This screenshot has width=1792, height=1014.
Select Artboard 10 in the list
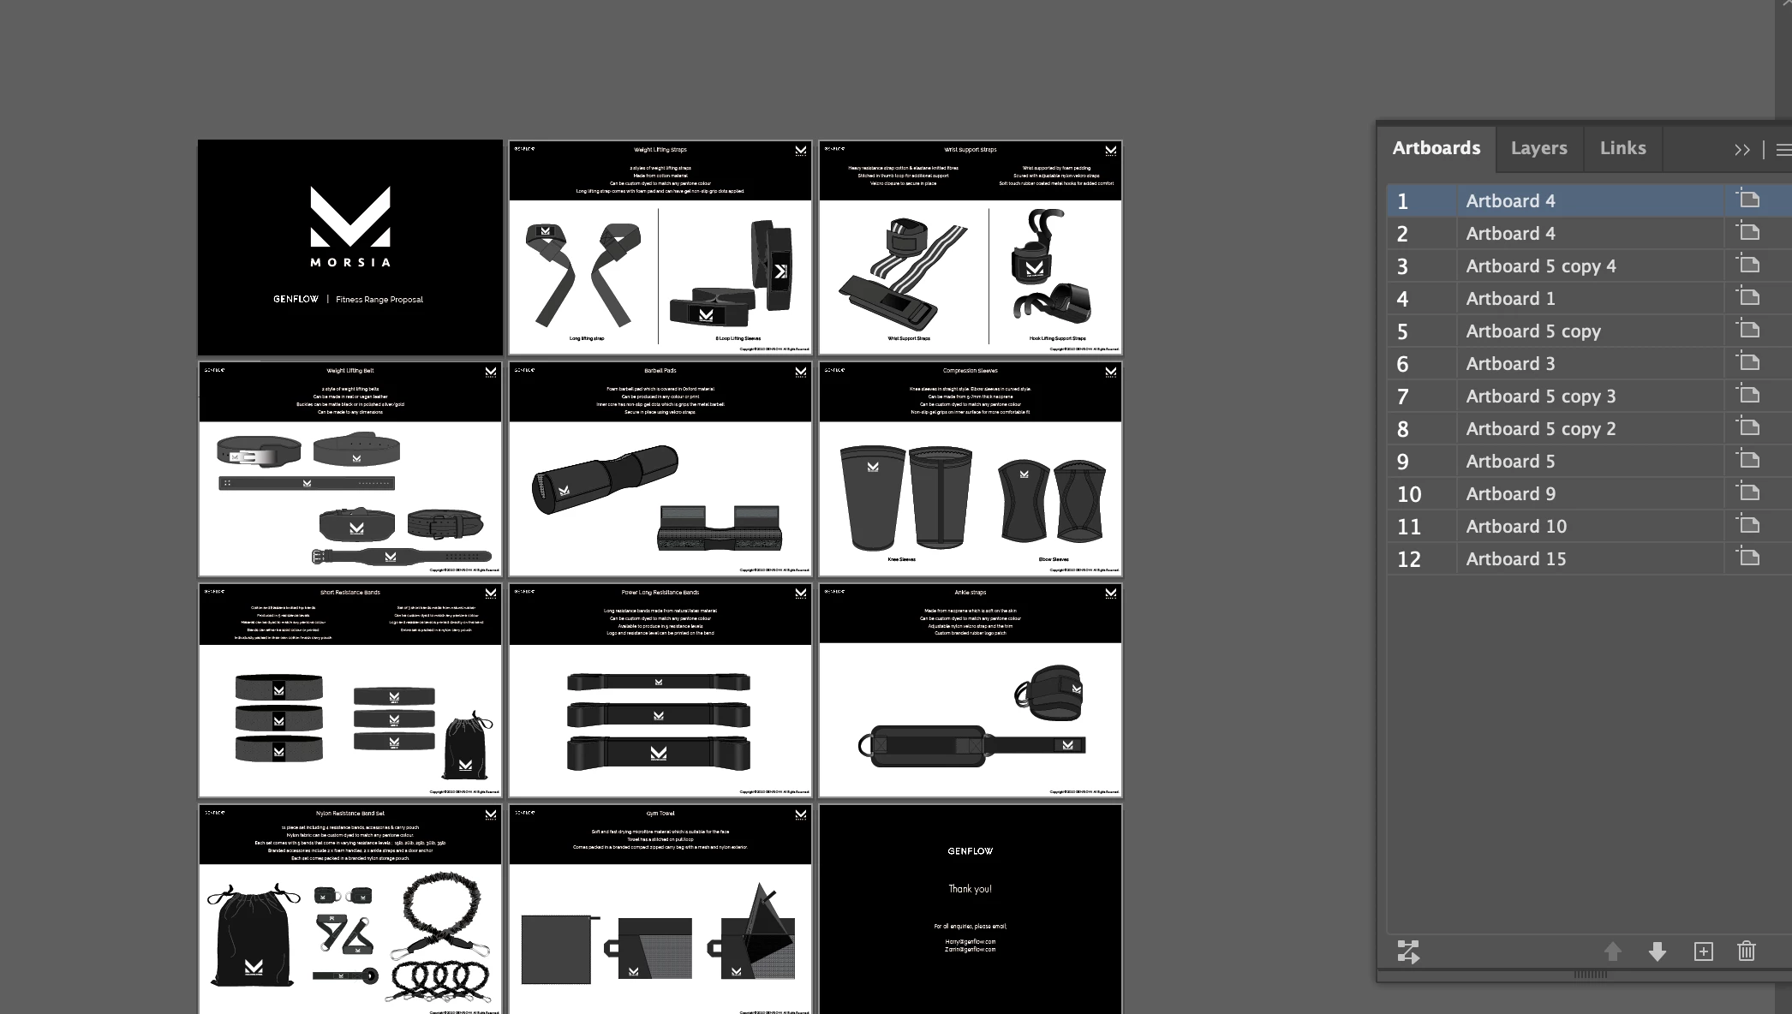click(x=1515, y=527)
